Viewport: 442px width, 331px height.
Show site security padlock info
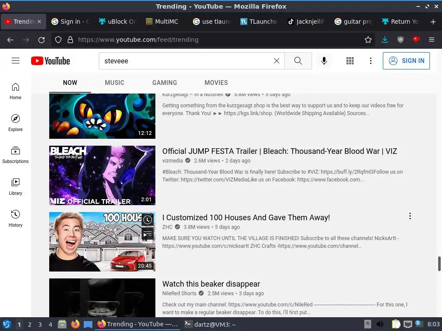70,40
